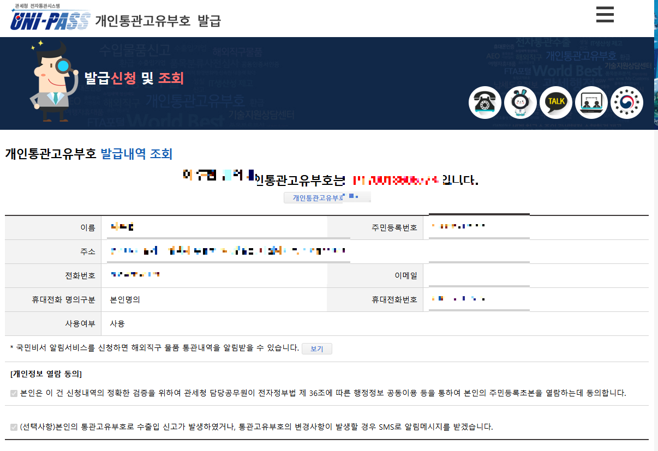Open the hamburger menu icon

click(x=605, y=15)
